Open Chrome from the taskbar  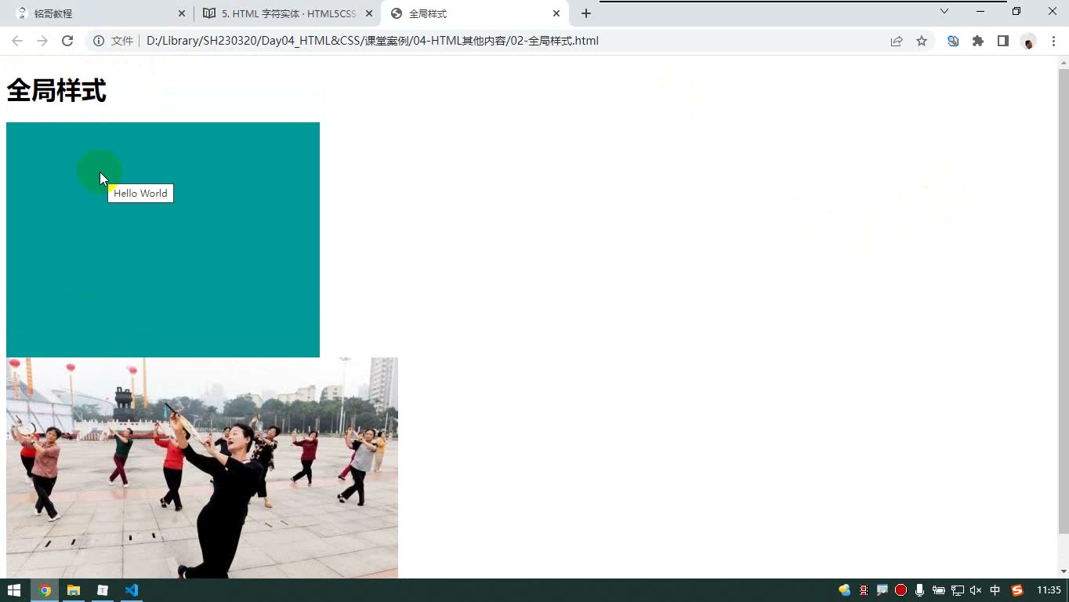tap(45, 590)
